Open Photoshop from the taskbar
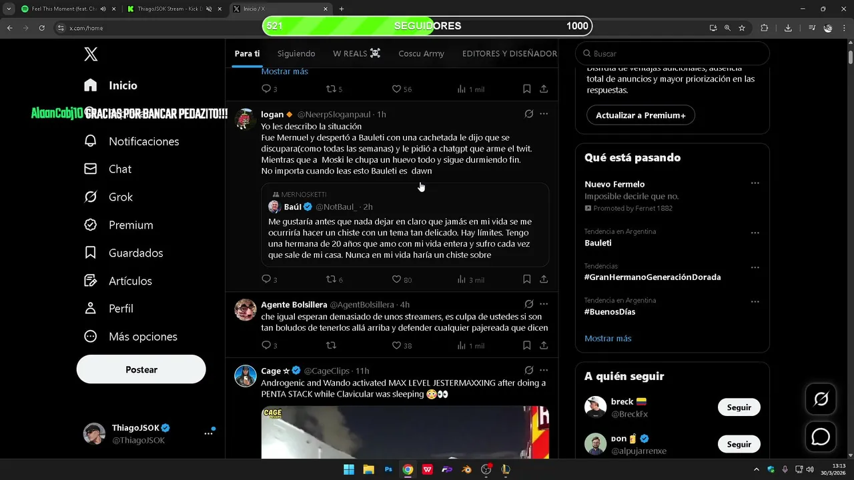The height and width of the screenshot is (480, 854). pyautogui.click(x=388, y=469)
